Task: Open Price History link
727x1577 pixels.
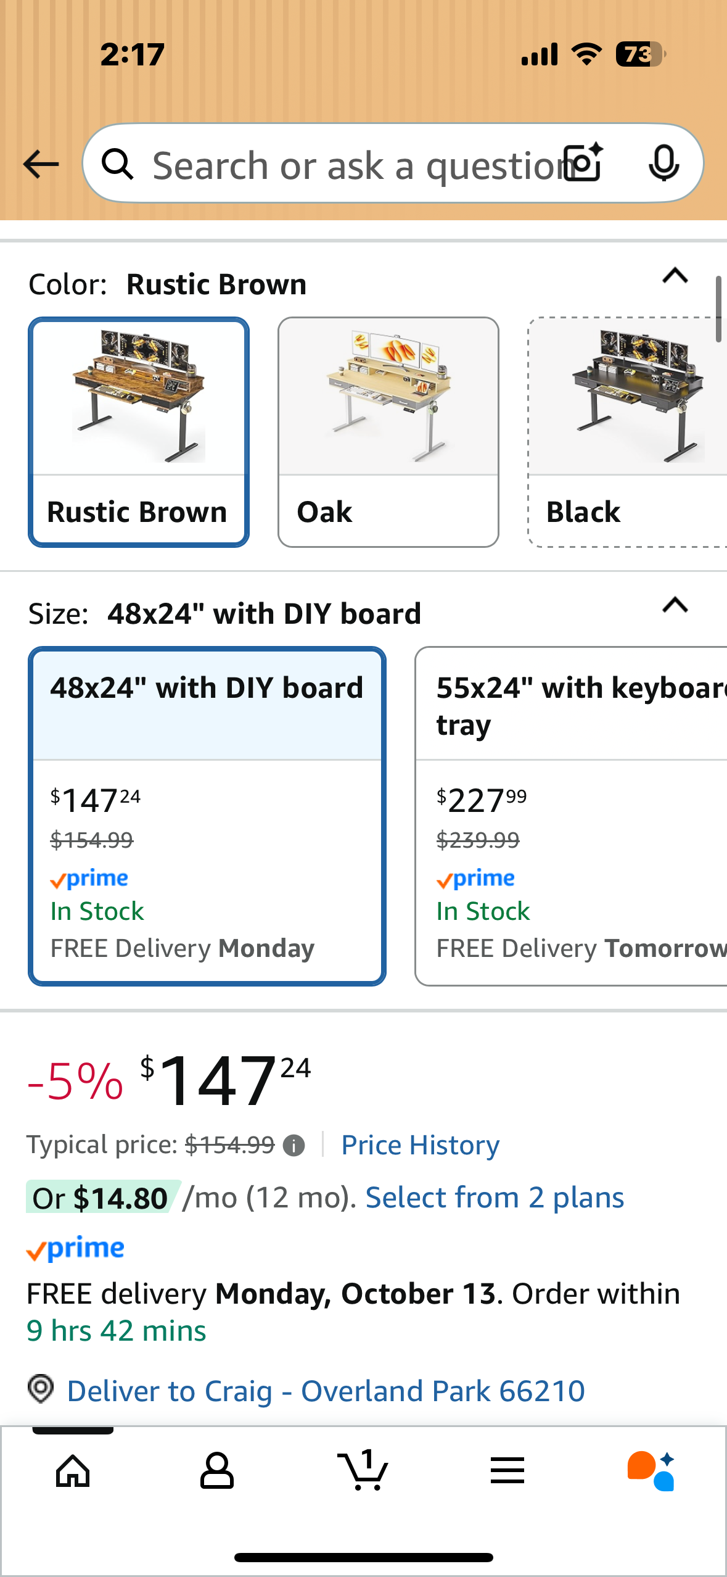Action: tap(420, 1146)
